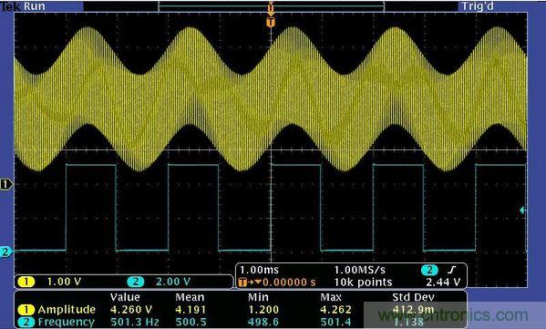This screenshot has height=329, width=546.
Task: Click the rising edge trigger slope icon
Action: [x=451, y=270]
